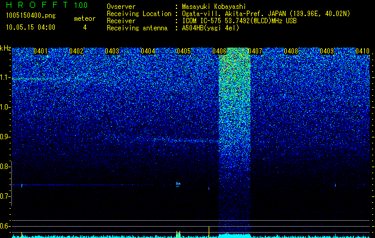Screen dimensions: 375x238
Task: Click the 0407 time marker
Action: 255,51
